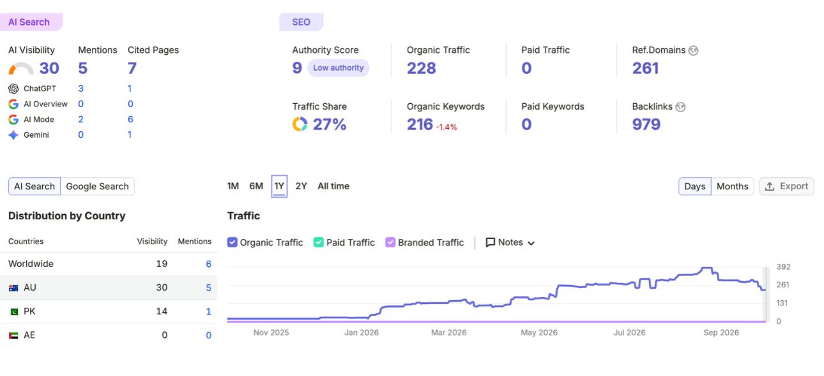This screenshot has height=376, width=824.
Task: Click the Visibility column header
Action: (152, 242)
